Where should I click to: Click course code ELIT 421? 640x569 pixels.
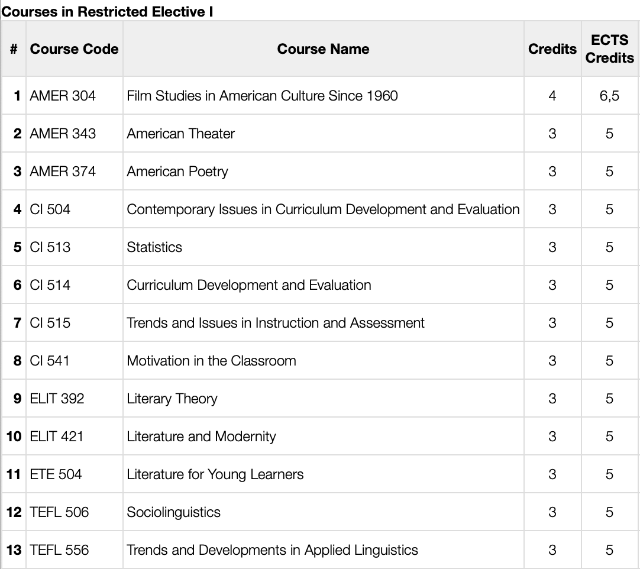coord(57,437)
